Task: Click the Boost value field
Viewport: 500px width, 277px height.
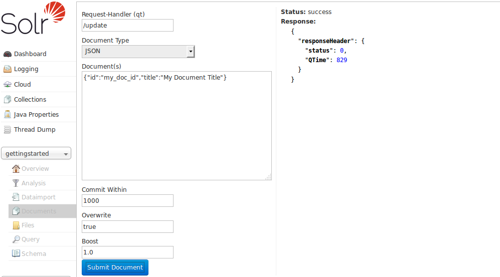Action: tap(127, 252)
